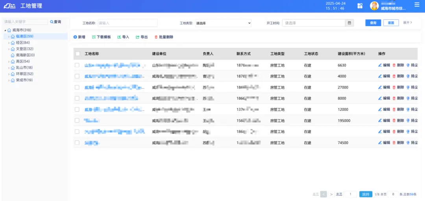425x201 pixels.
Task: Click 下载模板 download template icon
Action: (x=94, y=37)
